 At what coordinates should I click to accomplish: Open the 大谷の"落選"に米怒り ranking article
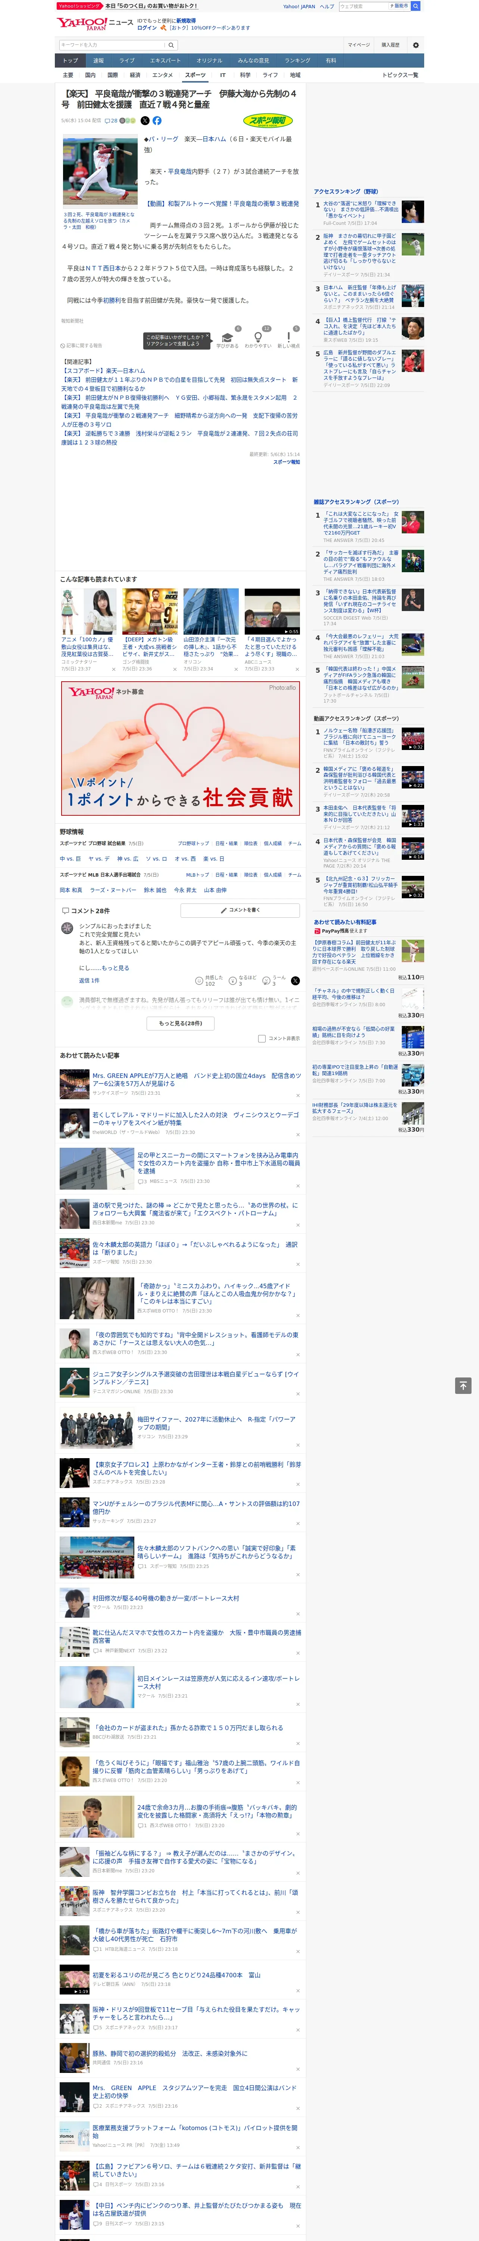pos(361,210)
